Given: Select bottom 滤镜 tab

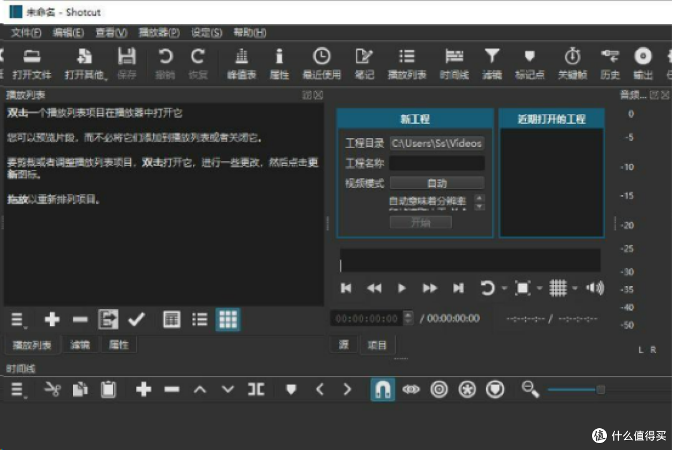Looking at the screenshot, I should pyautogui.click(x=80, y=345).
